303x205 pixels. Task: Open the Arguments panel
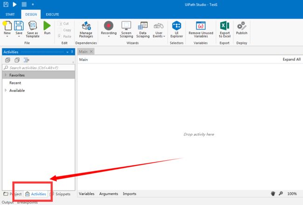point(109,194)
